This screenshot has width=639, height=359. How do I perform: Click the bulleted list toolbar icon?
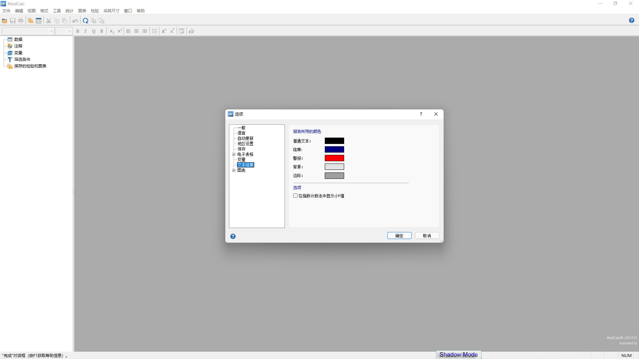click(x=154, y=31)
